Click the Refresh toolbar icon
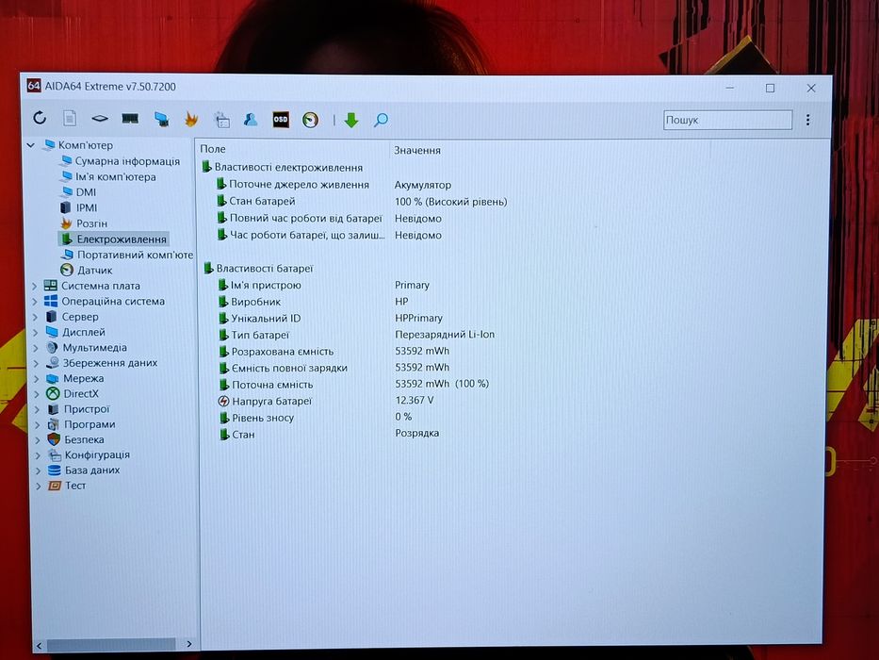 coord(40,118)
